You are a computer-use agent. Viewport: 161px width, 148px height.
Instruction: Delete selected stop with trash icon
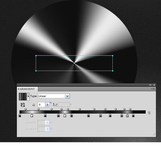[149, 113]
